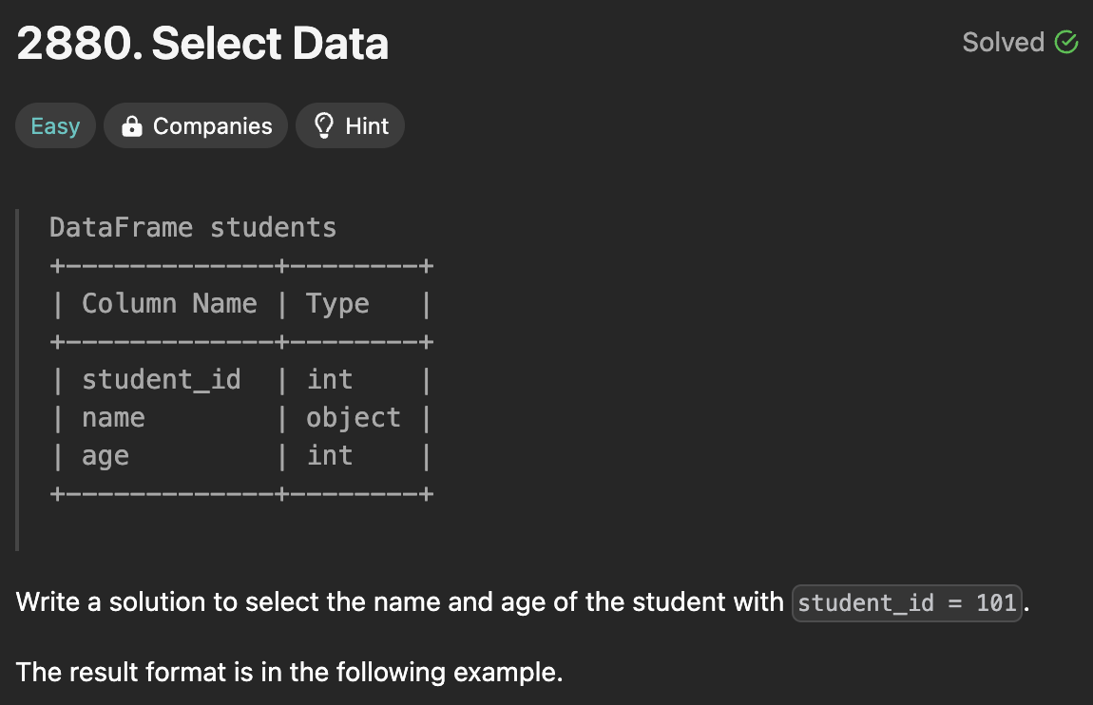The height and width of the screenshot is (705, 1093).
Task: Click the "2880. Select Data" problem title
Action: [x=202, y=44]
